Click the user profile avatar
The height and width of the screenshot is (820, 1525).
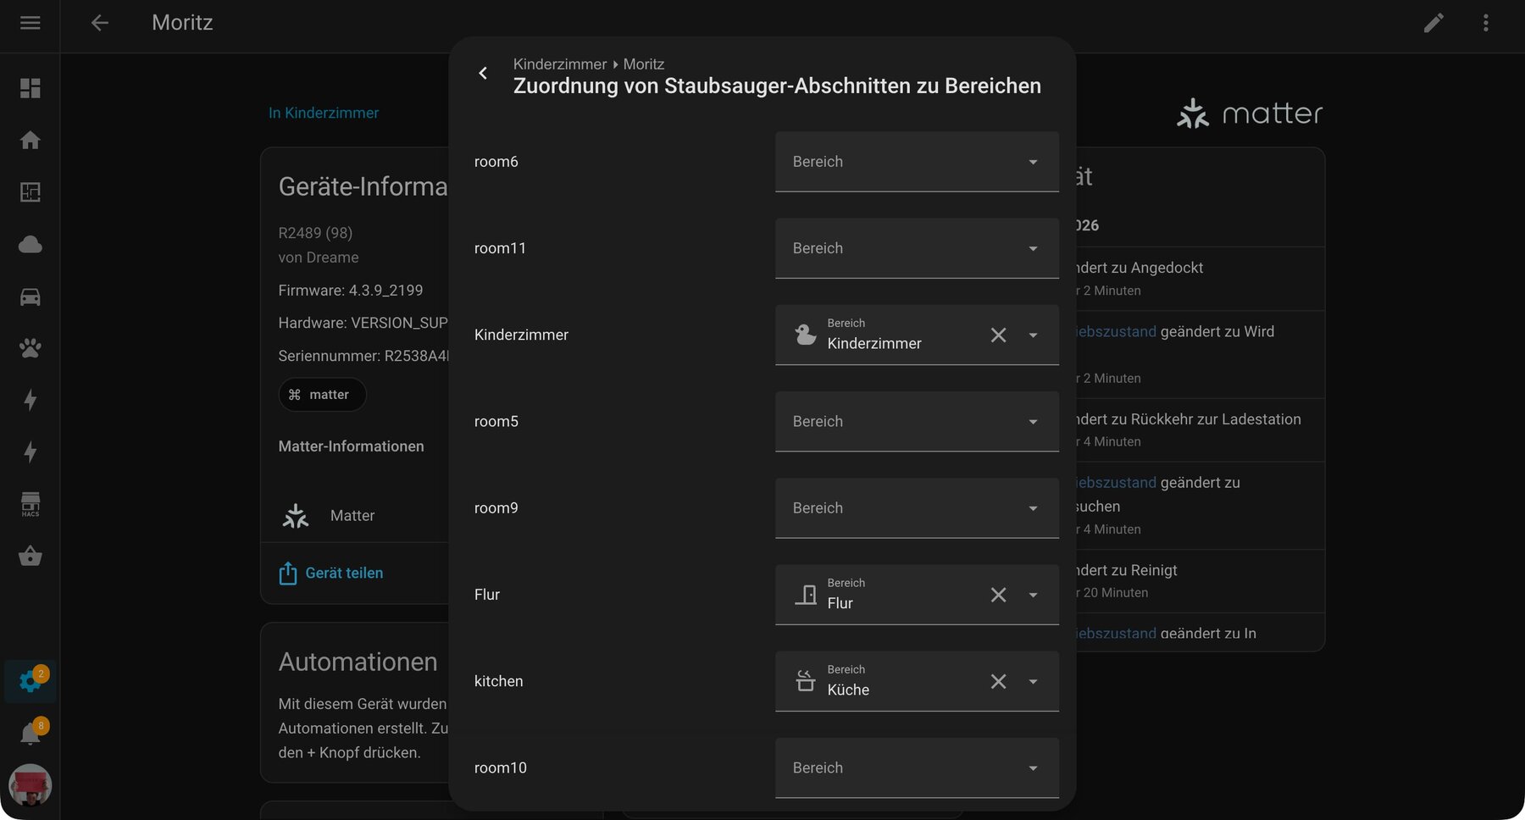[x=30, y=785]
